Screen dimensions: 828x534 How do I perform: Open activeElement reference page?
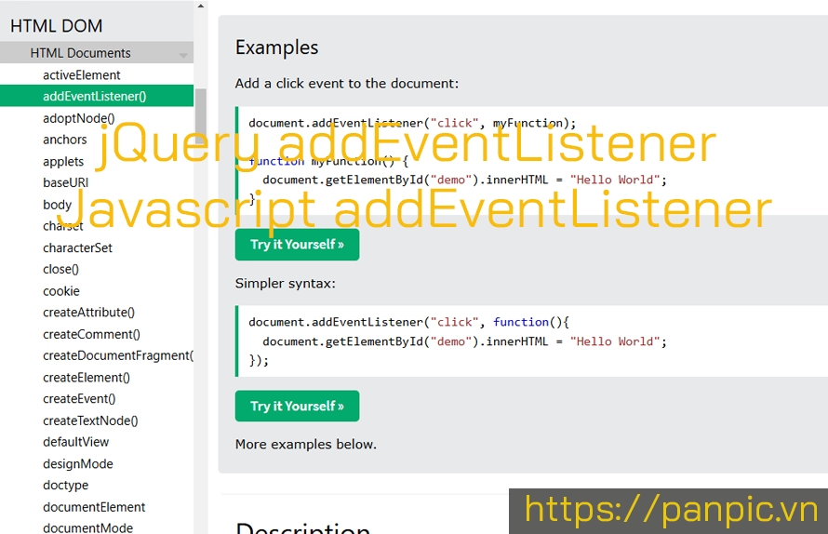(x=81, y=75)
